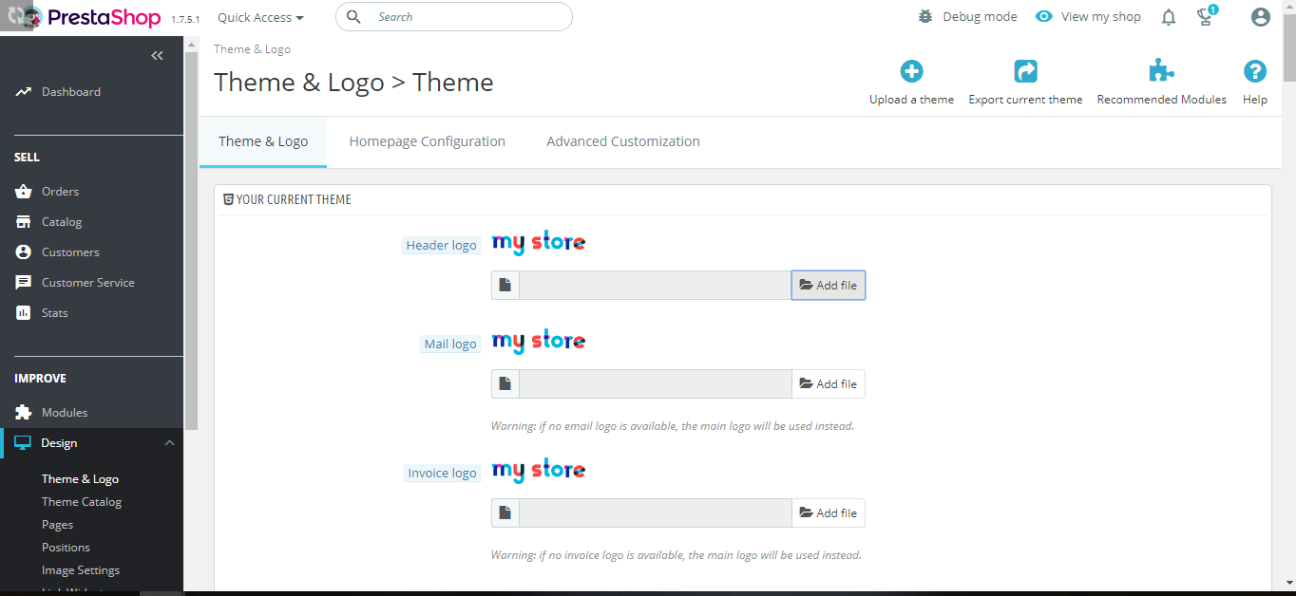The image size is (1296, 596).
Task: Open the notifications bell
Action: [x=1169, y=17]
